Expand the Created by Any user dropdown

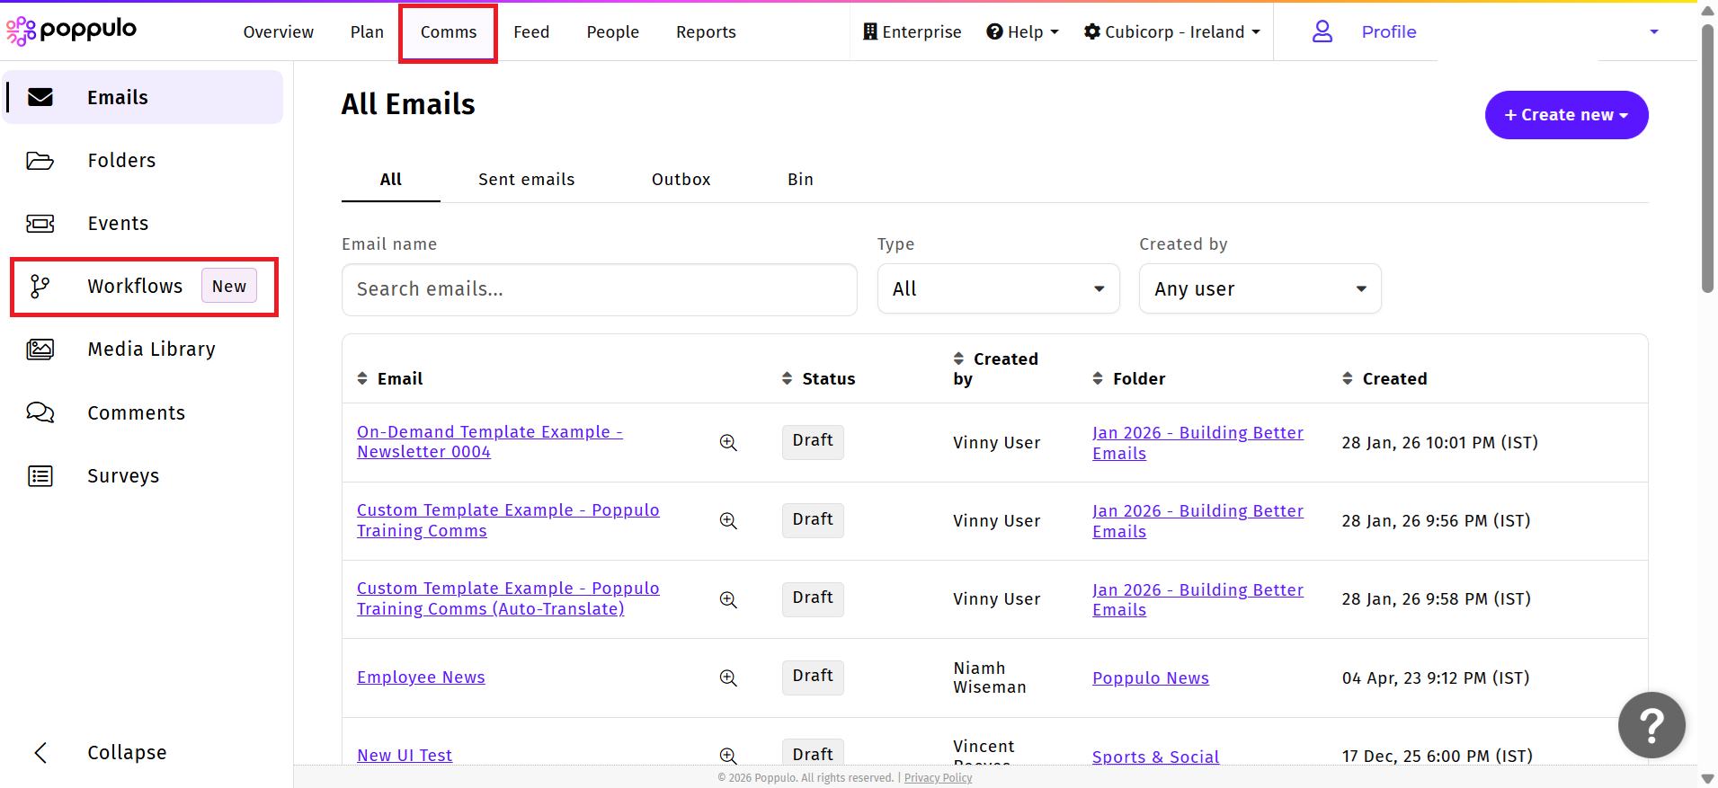point(1260,288)
